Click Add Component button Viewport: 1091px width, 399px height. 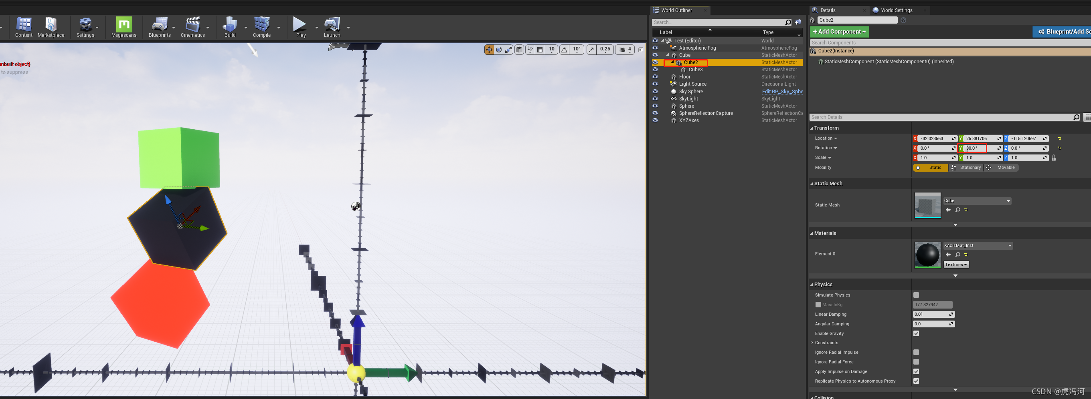point(840,32)
